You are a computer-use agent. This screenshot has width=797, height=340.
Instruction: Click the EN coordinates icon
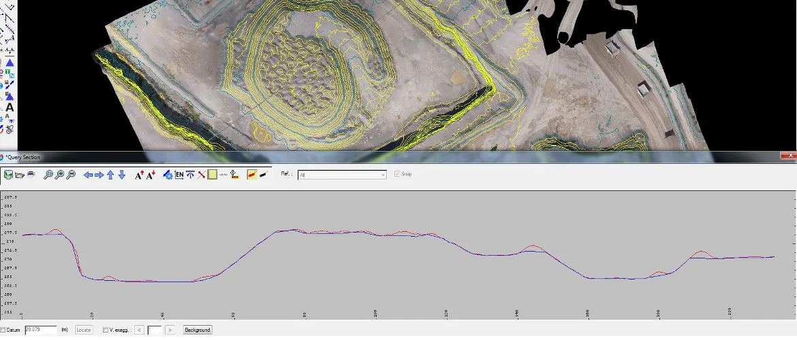(x=179, y=175)
